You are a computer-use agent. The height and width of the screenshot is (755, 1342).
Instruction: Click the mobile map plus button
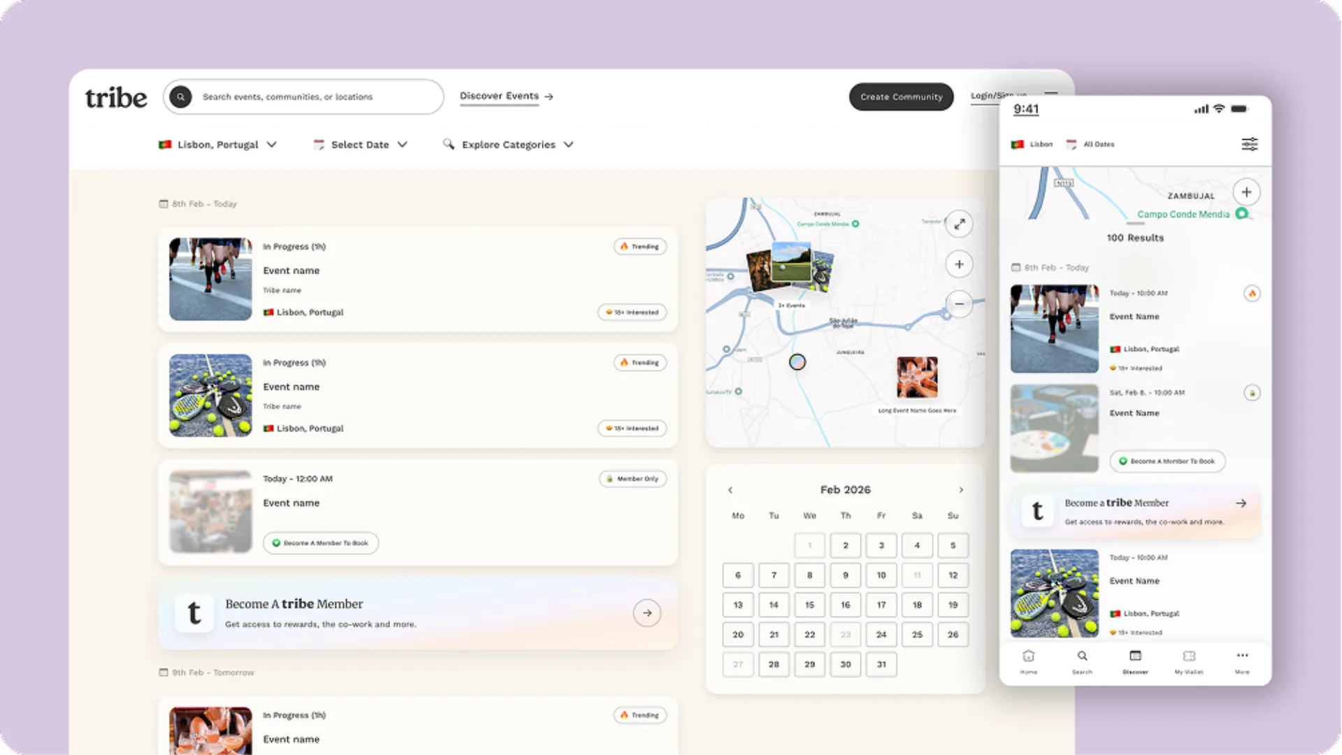pyautogui.click(x=1246, y=192)
